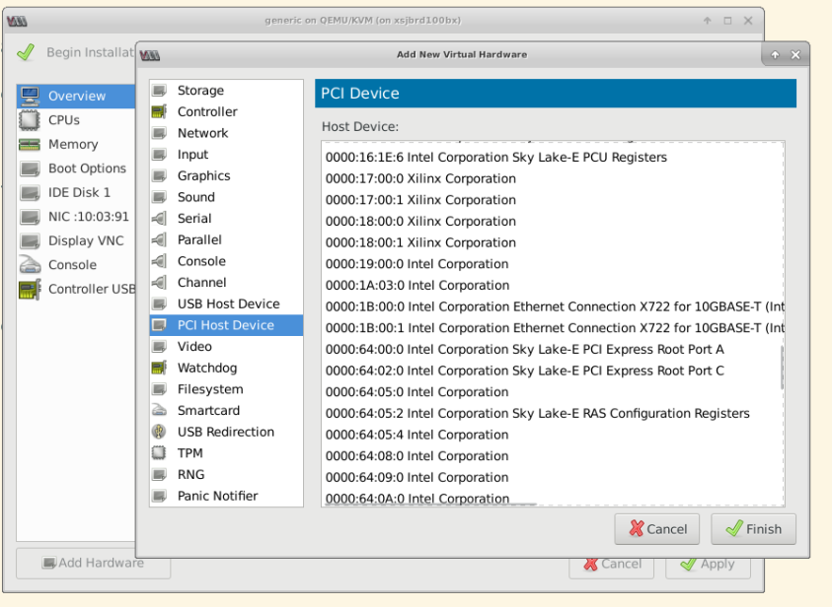Select the CPUs icon in sidebar
Screen dimensions: 832x607
(30, 120)
